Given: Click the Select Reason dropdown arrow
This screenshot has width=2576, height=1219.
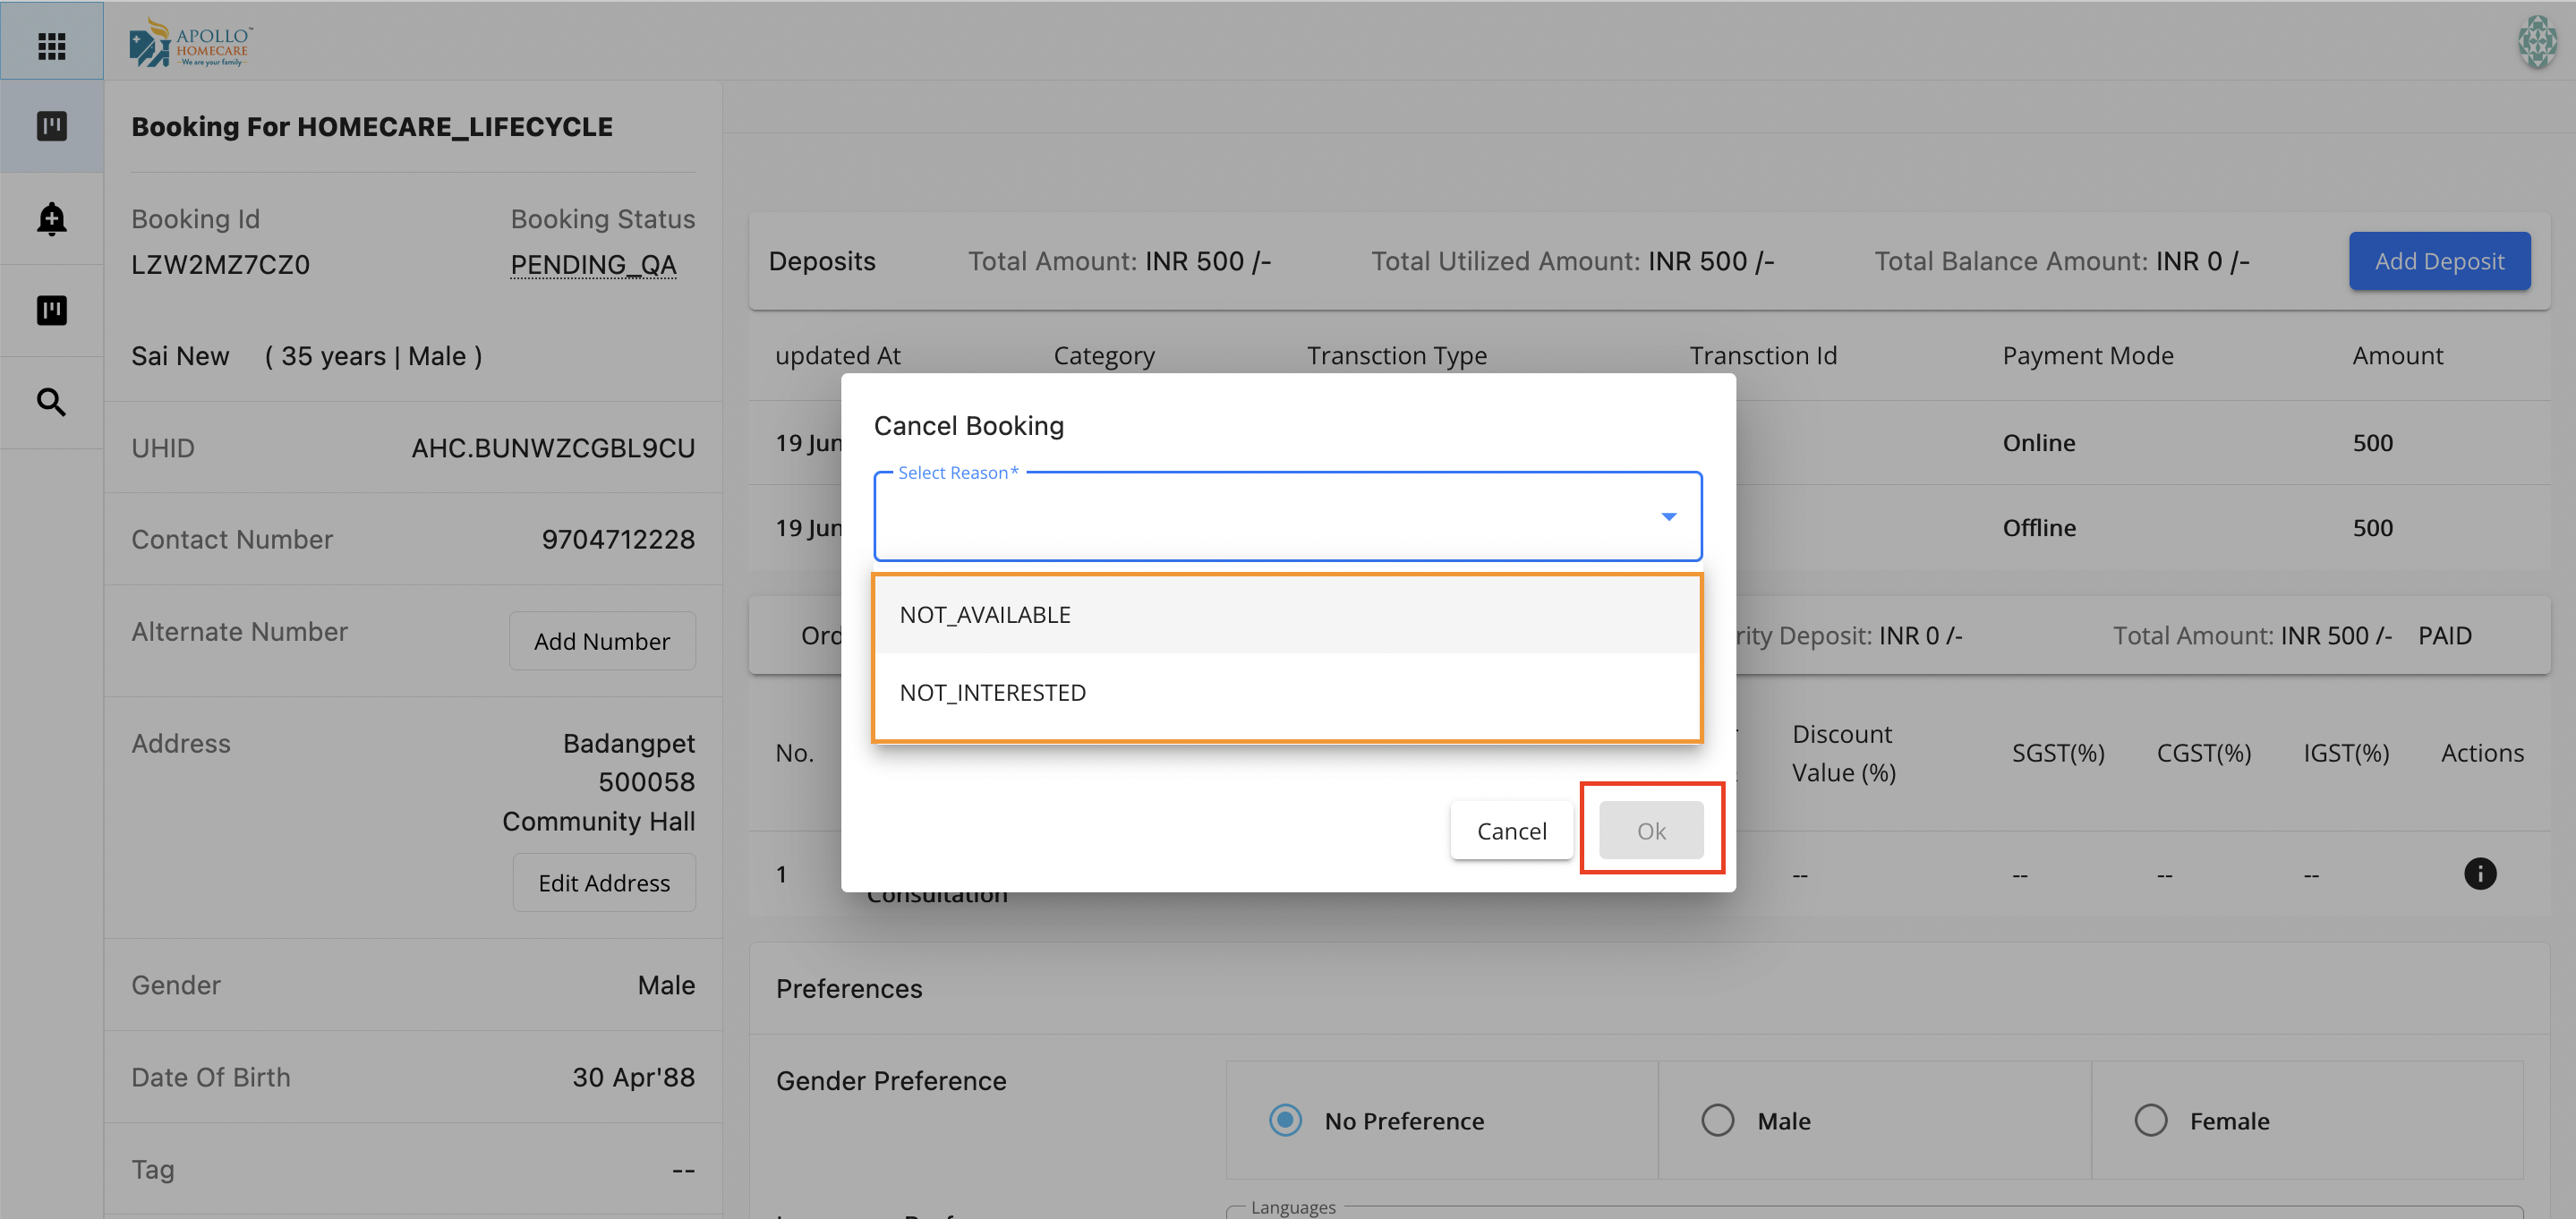Looking at the screenshot, I should click(1668, 516).
